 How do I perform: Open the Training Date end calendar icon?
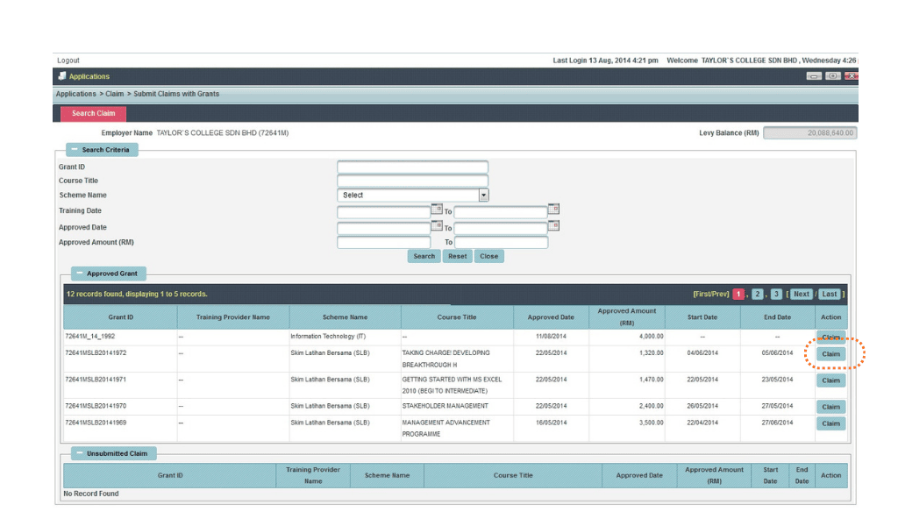[x=553, y=209]
